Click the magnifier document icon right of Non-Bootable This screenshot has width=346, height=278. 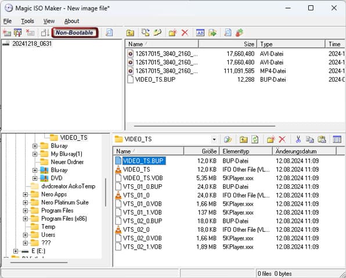tap(109, 32)
